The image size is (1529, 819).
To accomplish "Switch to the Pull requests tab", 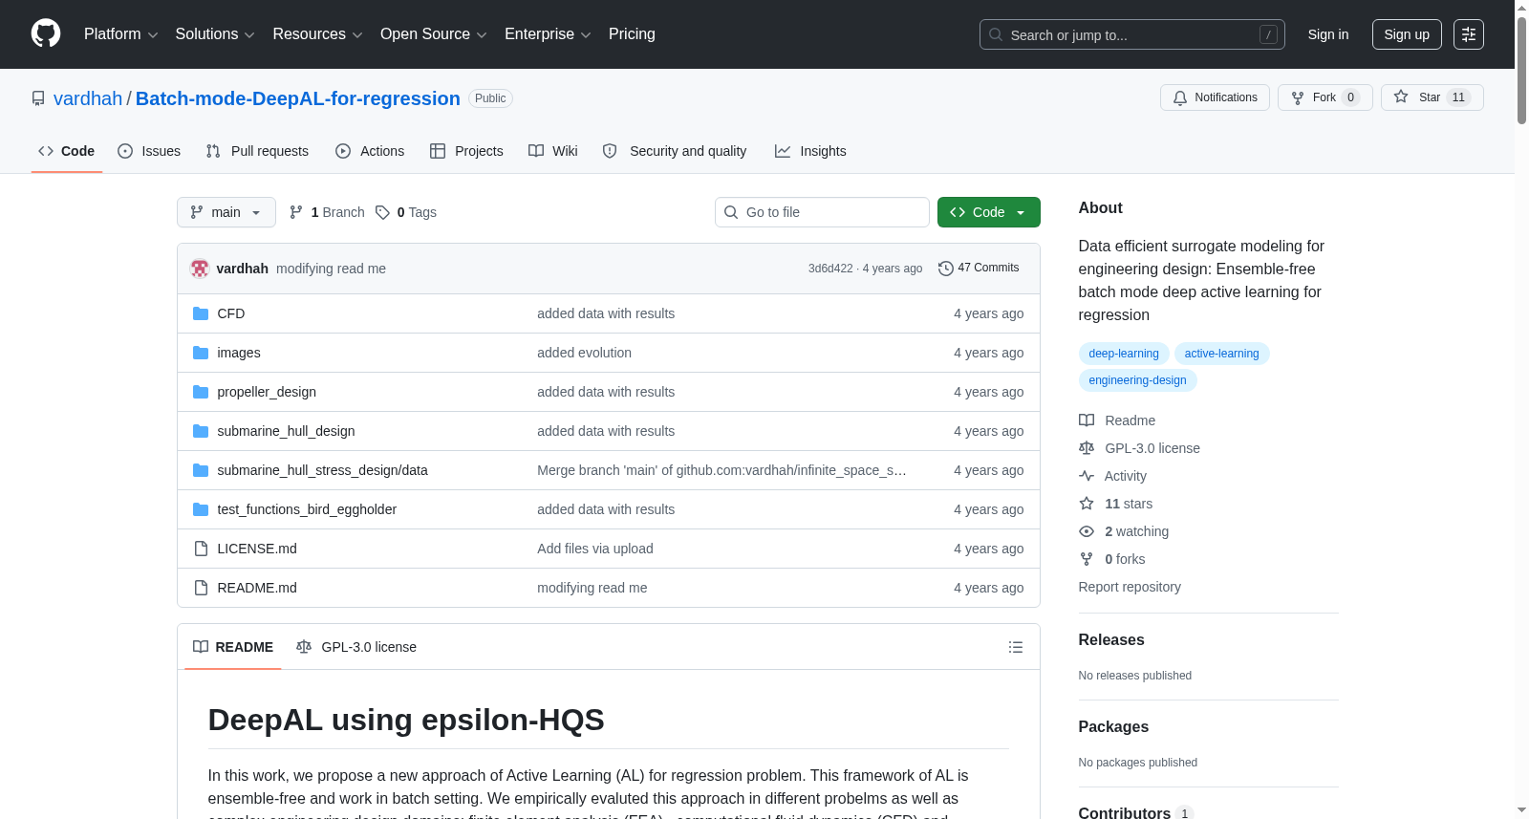I will 257,151.
